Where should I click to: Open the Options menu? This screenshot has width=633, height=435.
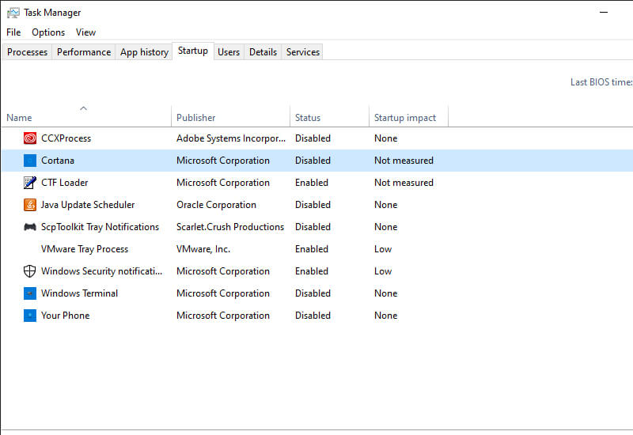[48, 32]
